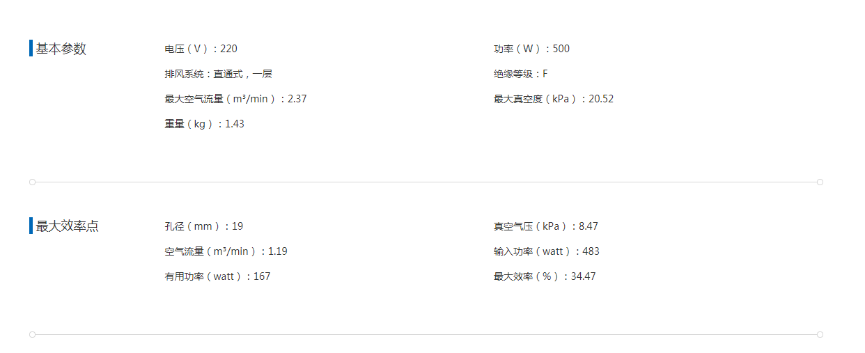
Task: Click the 输入功率(watt):483 text
Action: tap(547, 251)
